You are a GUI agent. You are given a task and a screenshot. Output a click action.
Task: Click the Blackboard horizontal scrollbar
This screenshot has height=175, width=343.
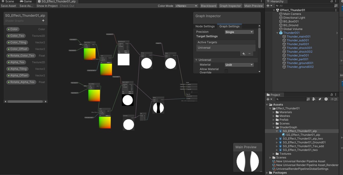tap(25, 102)
